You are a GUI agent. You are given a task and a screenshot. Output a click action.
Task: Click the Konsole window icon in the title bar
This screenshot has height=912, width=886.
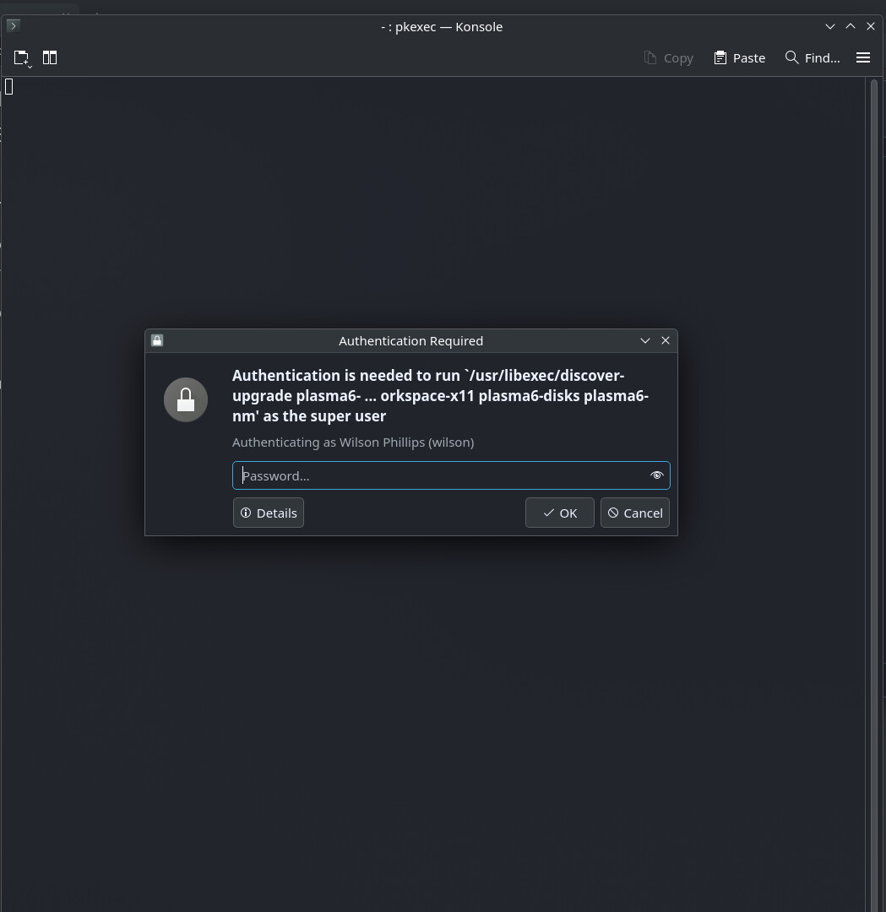[x=13, y=25]
